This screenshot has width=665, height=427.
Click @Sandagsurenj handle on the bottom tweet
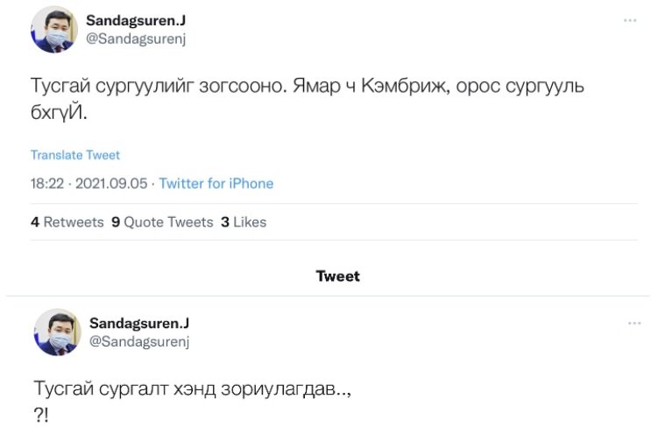pos(139,341)
